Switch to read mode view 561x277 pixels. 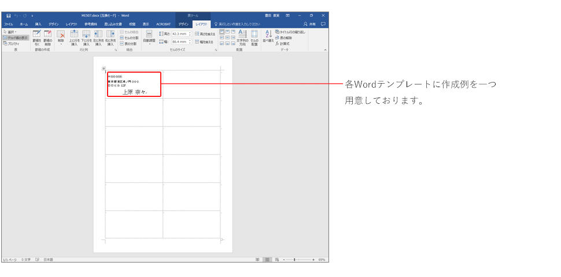click(257, 260)
